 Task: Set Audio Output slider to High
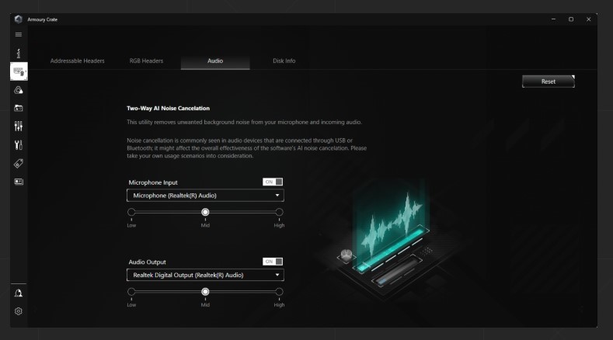tap(279, 292)
